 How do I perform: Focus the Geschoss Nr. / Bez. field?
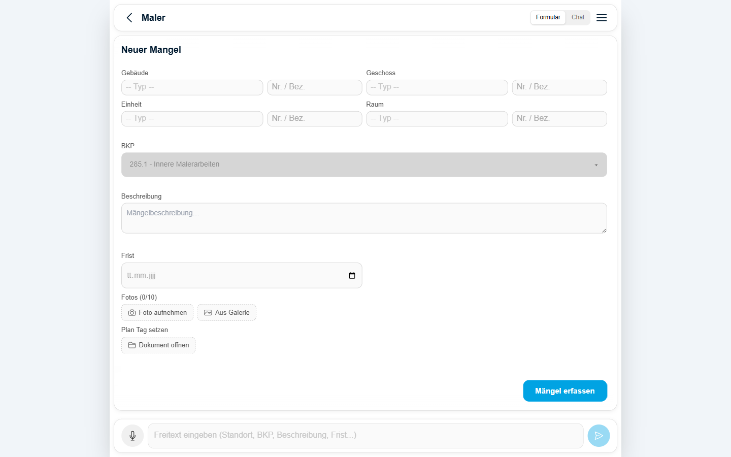(559, 87)
